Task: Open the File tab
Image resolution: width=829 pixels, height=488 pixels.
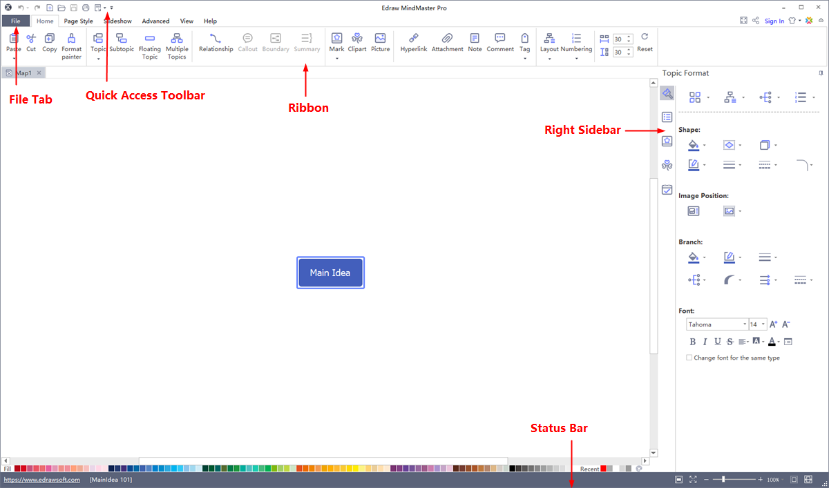Action: point(15,21)
